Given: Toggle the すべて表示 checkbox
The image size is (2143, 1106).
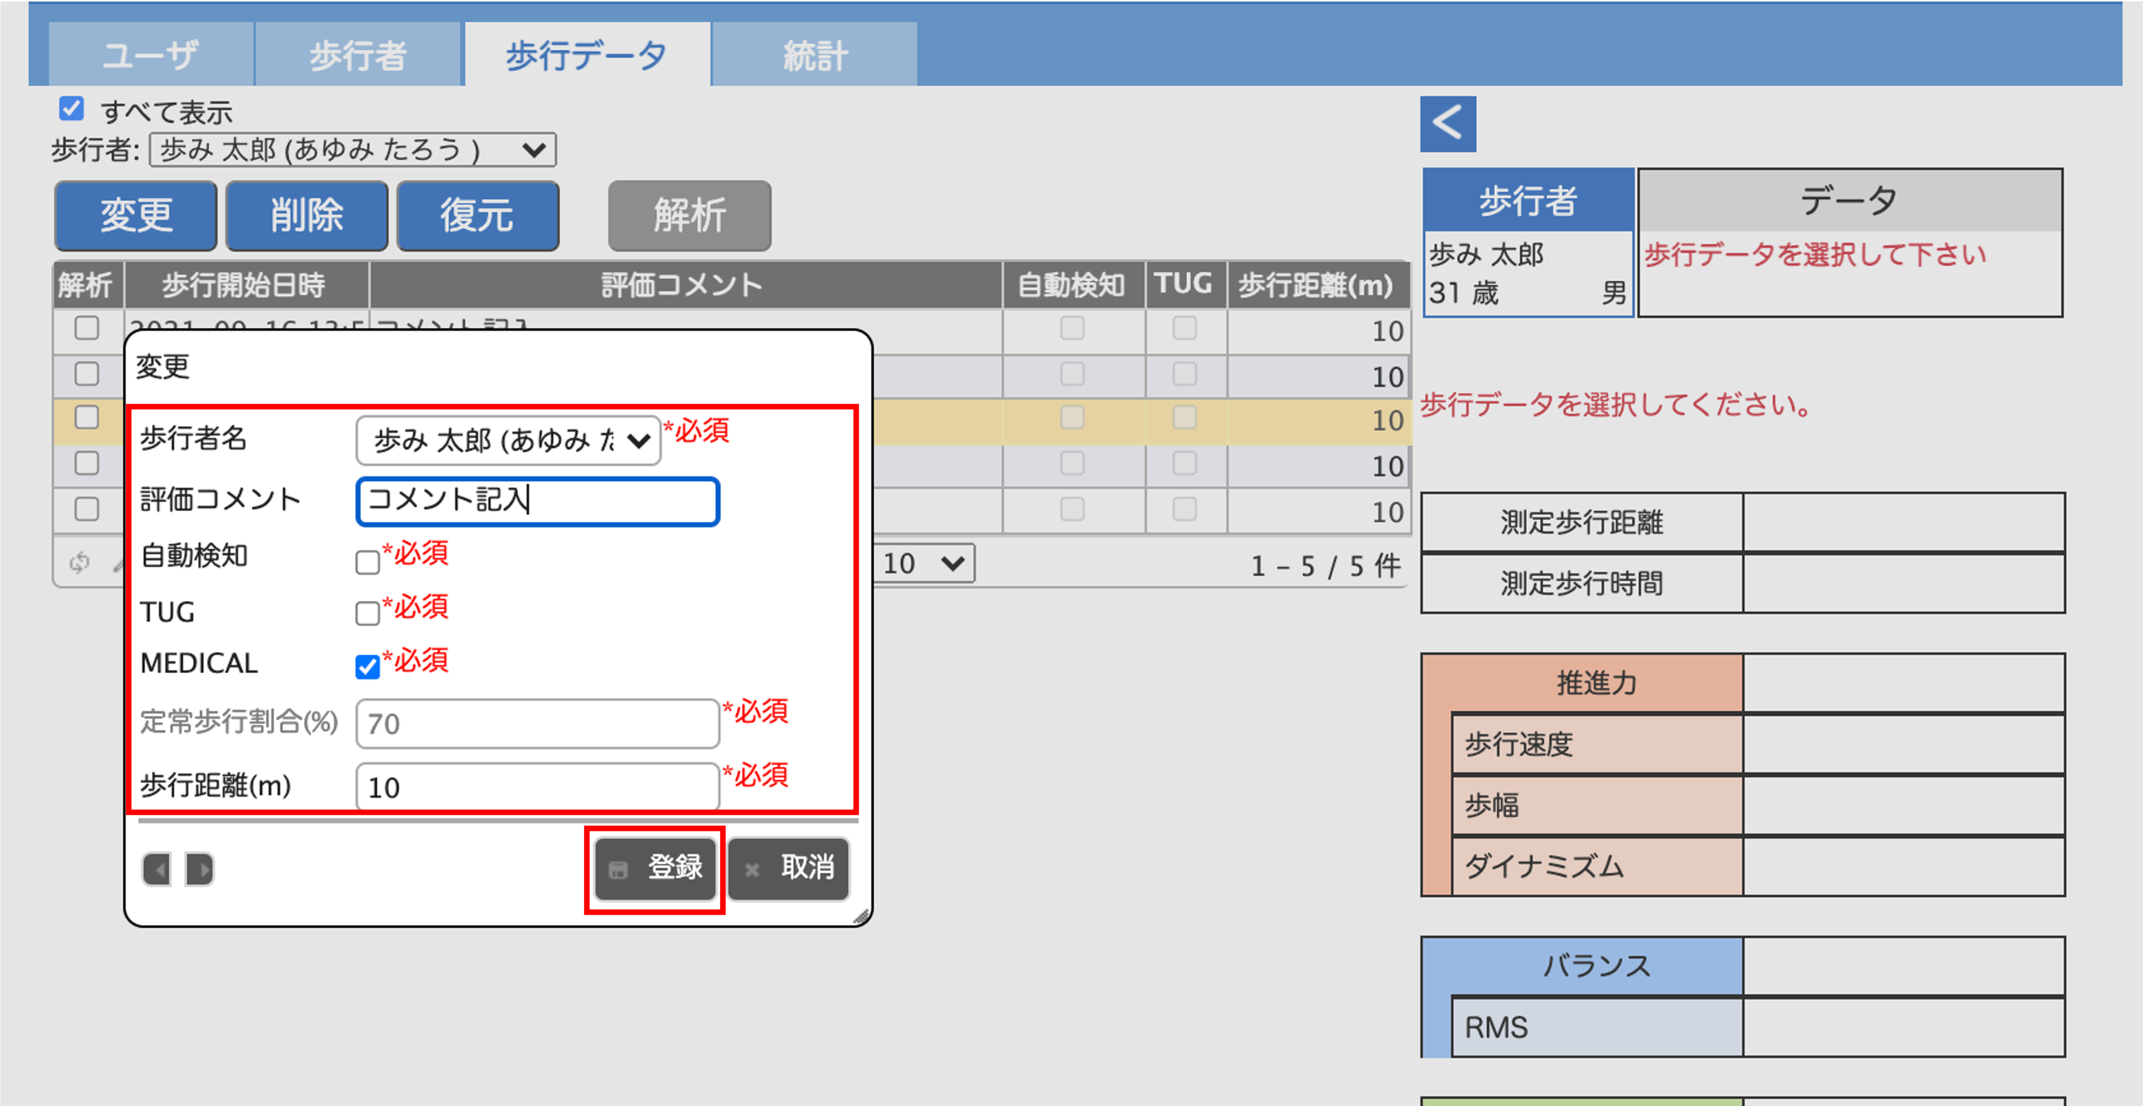Looking at the screenshot, I should point(72,109).
